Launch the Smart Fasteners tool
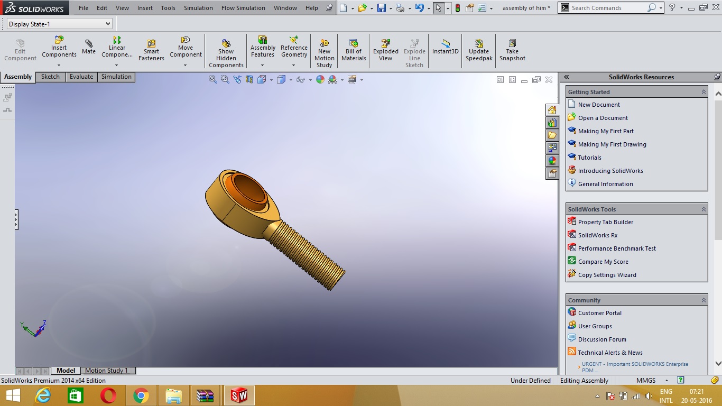The image size is (722, 406). pyautogui.click(x=151, y=50)
